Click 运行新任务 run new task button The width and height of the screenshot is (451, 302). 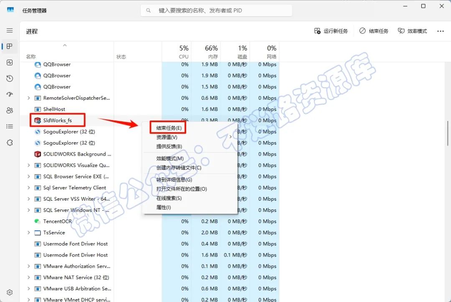[331, 31]
